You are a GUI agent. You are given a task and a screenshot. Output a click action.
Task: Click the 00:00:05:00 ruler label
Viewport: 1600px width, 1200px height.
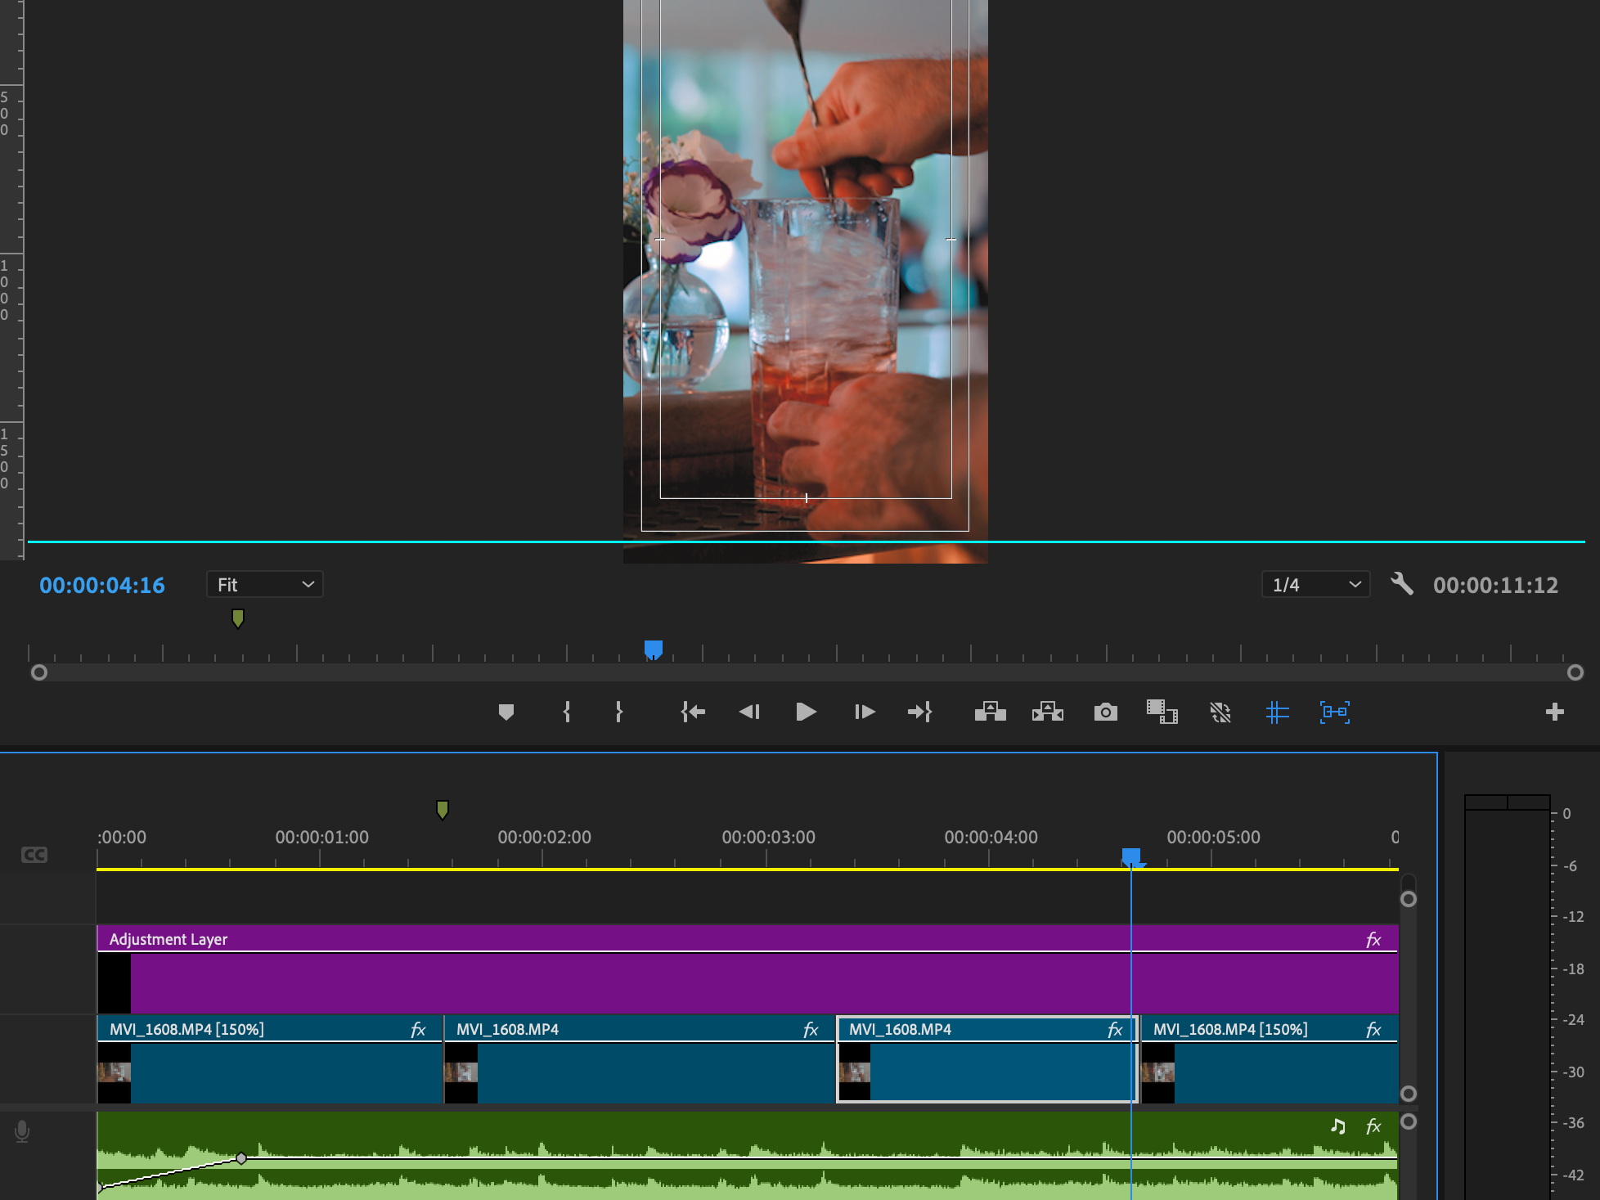point(1214,838)
